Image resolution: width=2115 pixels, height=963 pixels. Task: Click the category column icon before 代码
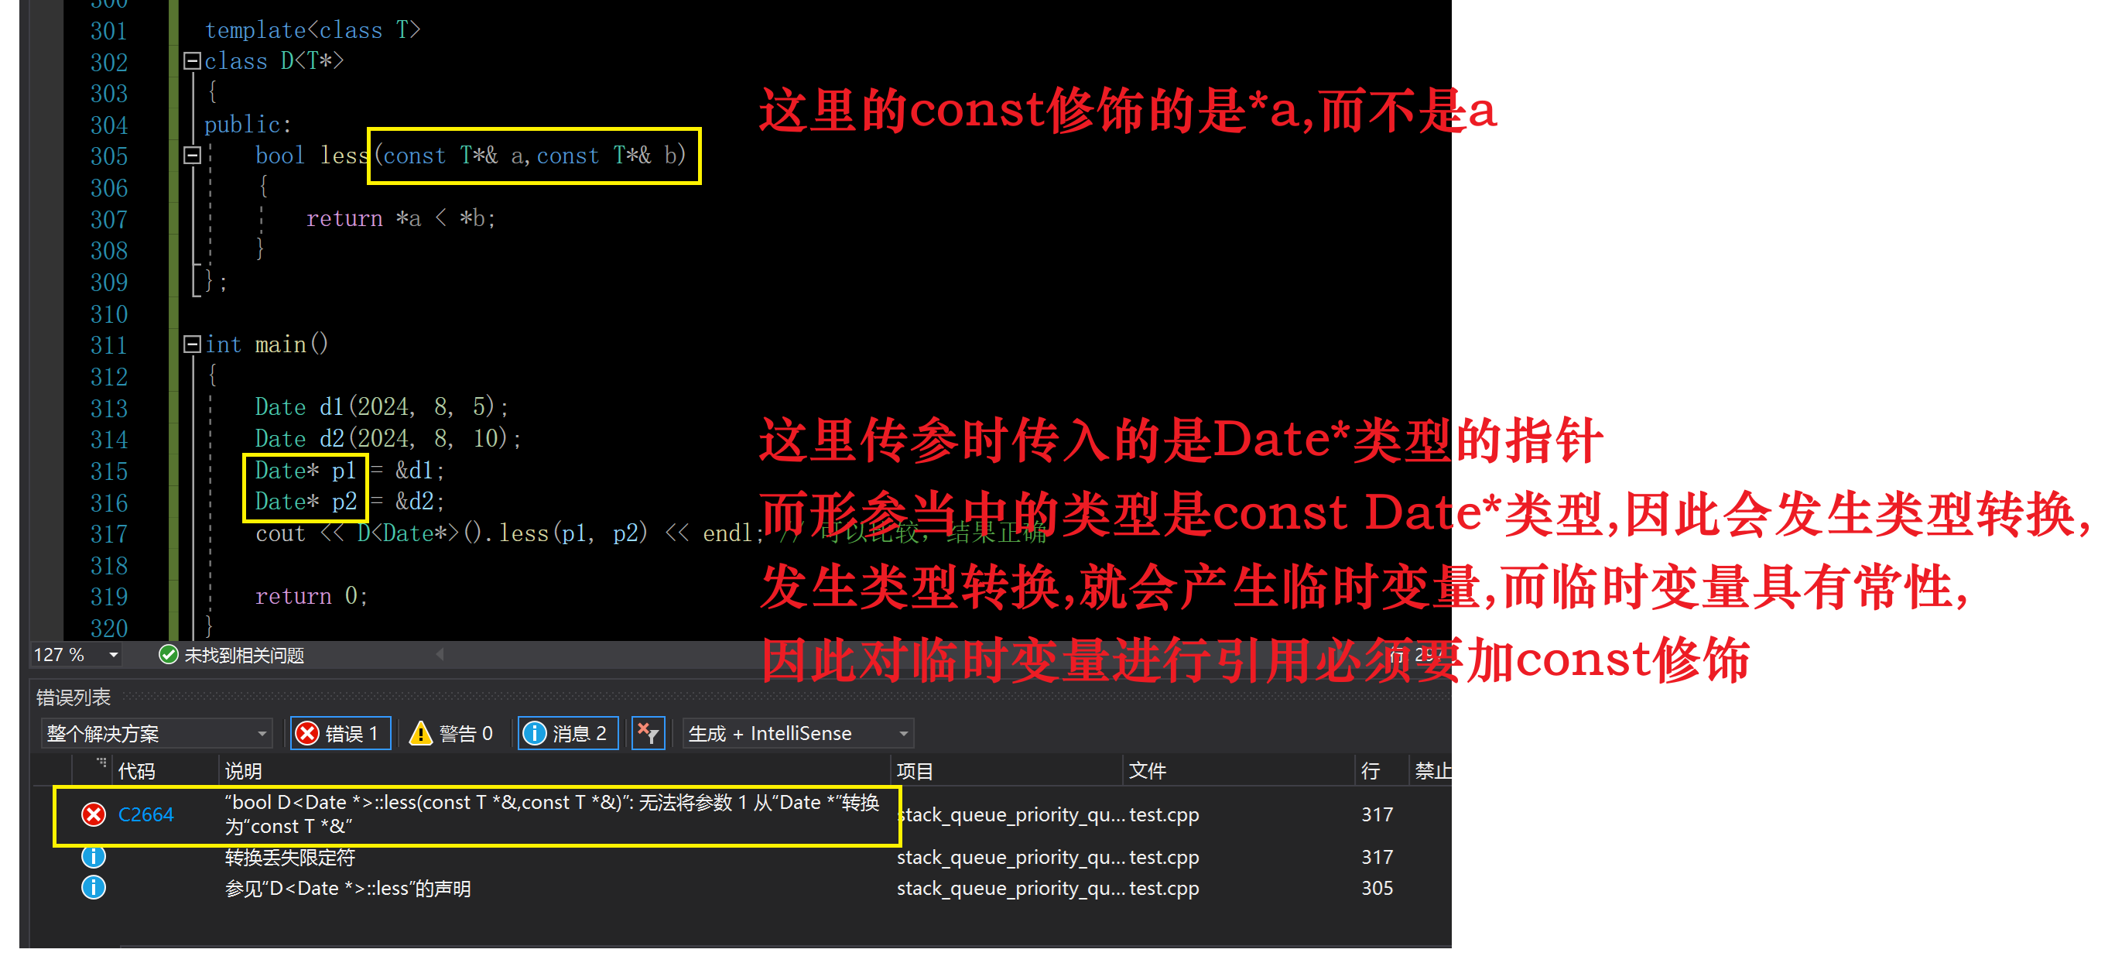coord(101,763)
